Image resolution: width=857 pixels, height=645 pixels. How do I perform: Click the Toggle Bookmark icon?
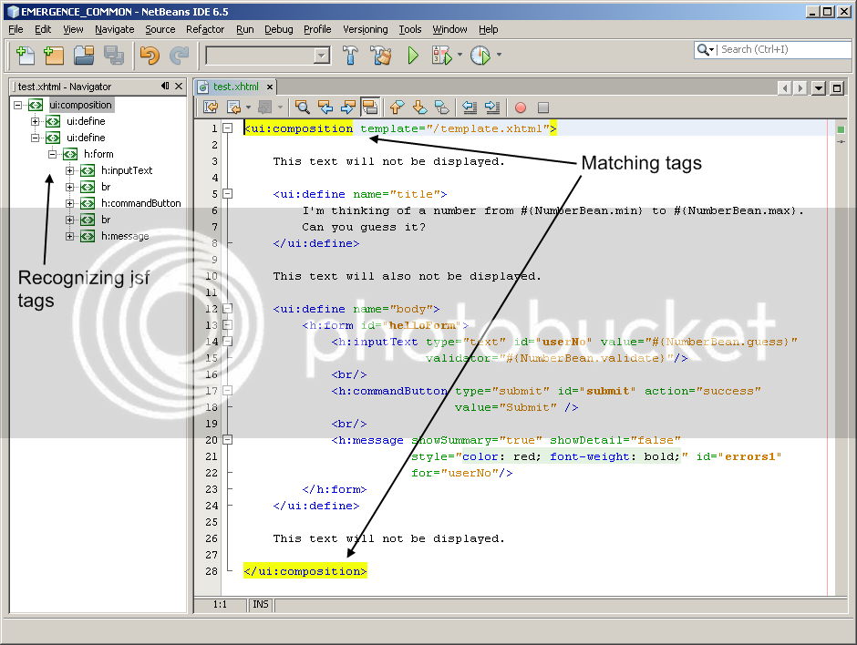[442, 107]
